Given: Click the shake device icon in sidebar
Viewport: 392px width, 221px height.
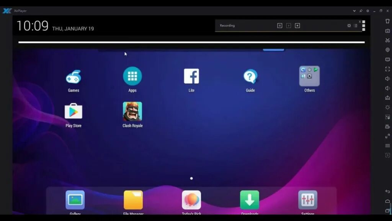Looking at the screenshot, I should pyautogui.click(x=387, y=21).
